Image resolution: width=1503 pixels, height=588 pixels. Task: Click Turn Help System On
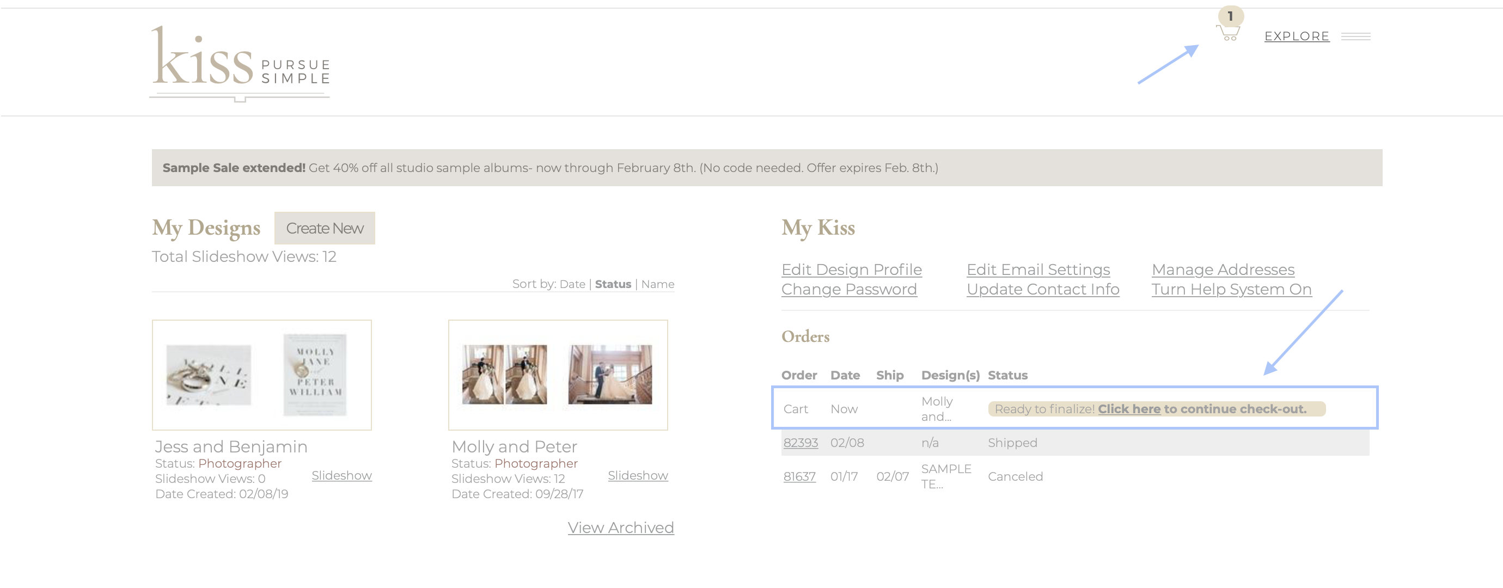point(1231,289)
